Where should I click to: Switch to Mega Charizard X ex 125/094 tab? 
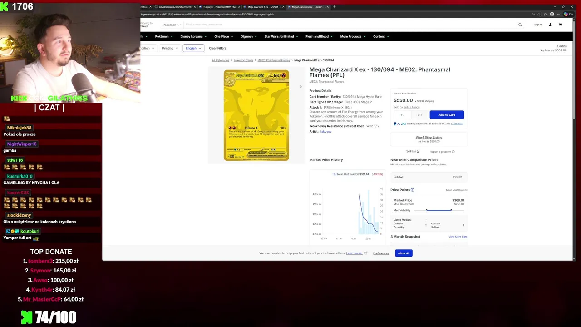tap(264, 7)
